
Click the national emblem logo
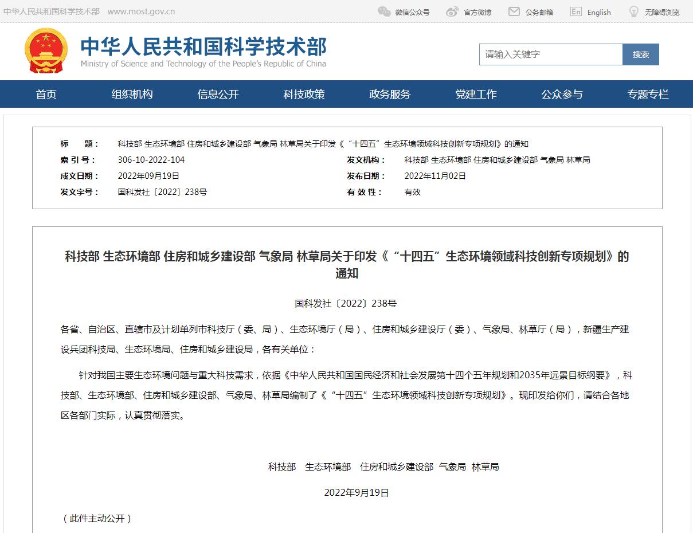(46, 51)
